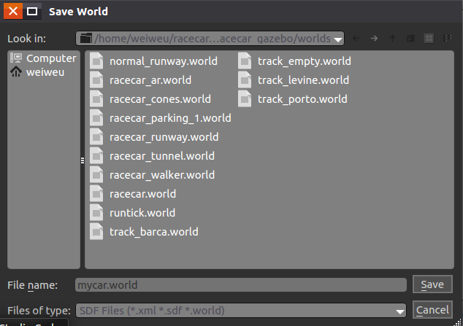Click the sidebar splitter handle
Screen dimensions: 463x326
[x=83, y=160]
